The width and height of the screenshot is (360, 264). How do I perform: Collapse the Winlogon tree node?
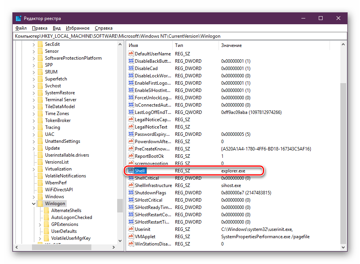click(x=34, y=204)
